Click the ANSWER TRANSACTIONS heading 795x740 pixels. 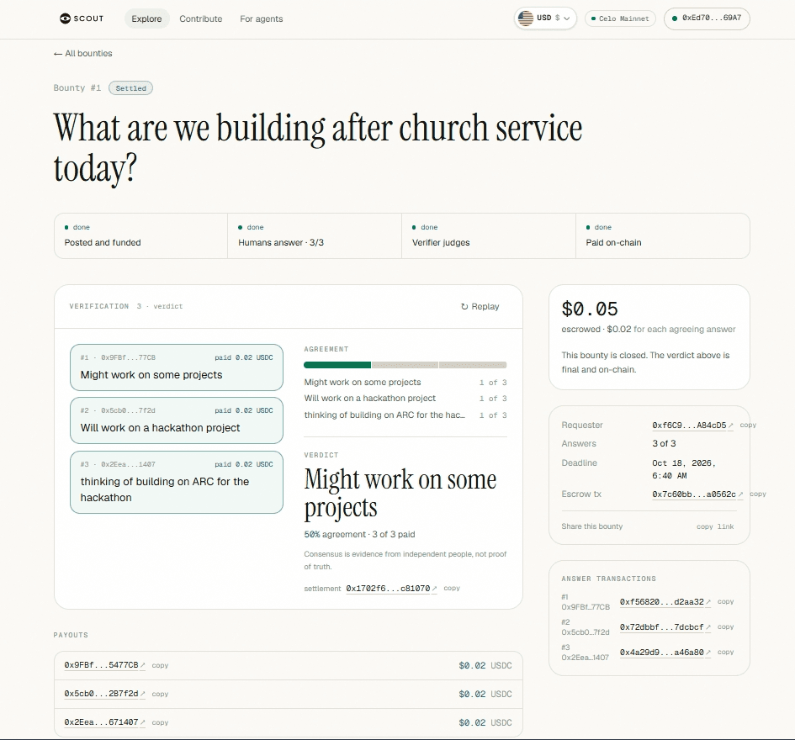tap(608, 579)
